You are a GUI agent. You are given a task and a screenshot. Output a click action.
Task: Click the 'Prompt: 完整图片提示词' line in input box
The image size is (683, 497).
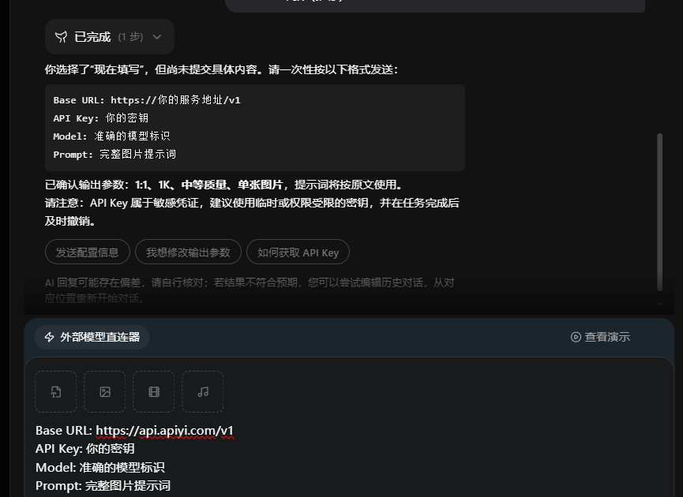(x=103, y=486)
